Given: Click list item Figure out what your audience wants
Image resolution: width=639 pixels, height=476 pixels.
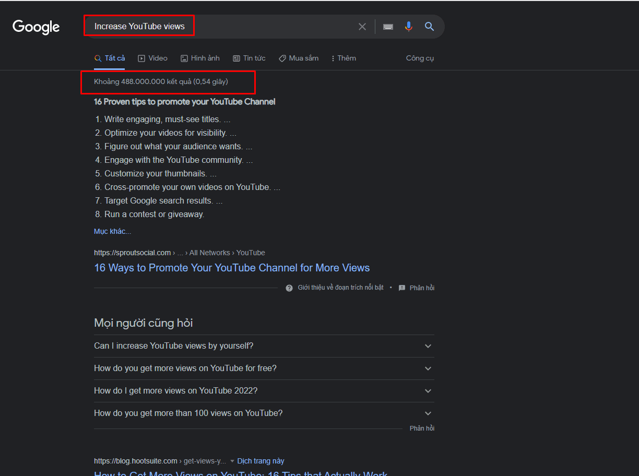Looking at the screenshot, I should pyautogui.click(x=178, y=147).
